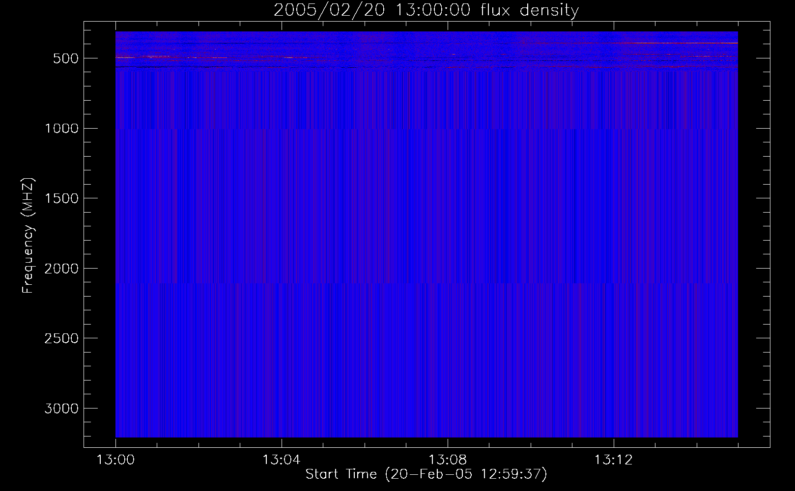Viewport: 795px width, 491px height.
Task: Select the 1500 frequency tick label
Action: (x=61, y=198)
